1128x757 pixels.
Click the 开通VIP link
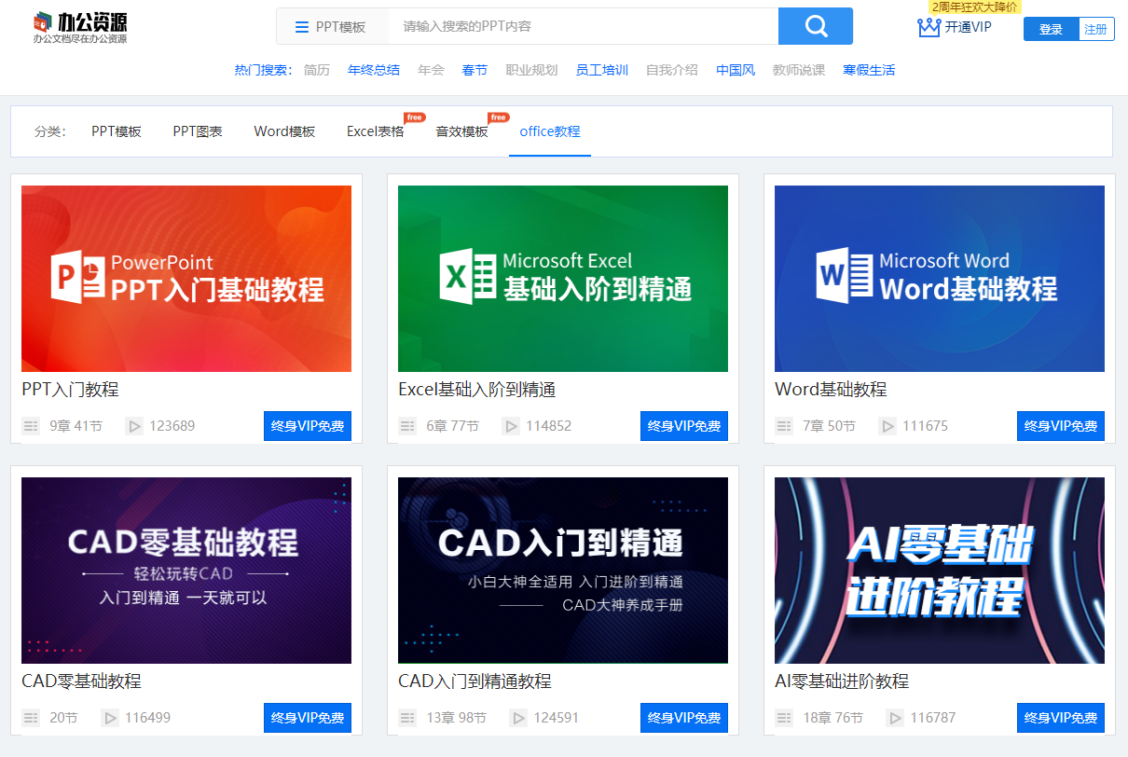pyautogui.click(x=968, y=27)
